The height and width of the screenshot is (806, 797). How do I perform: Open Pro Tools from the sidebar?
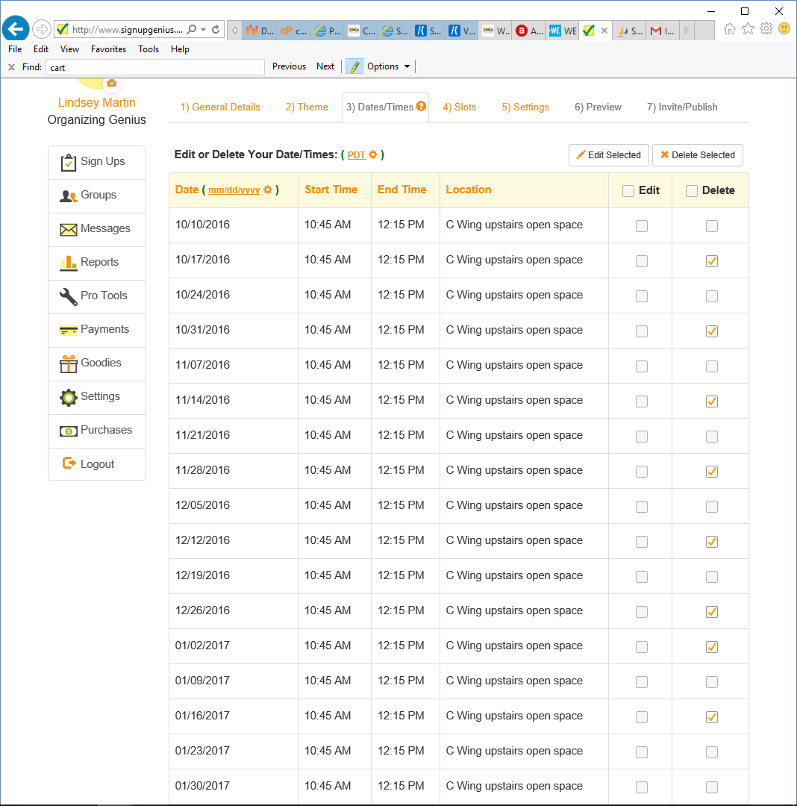click(97, 296)
